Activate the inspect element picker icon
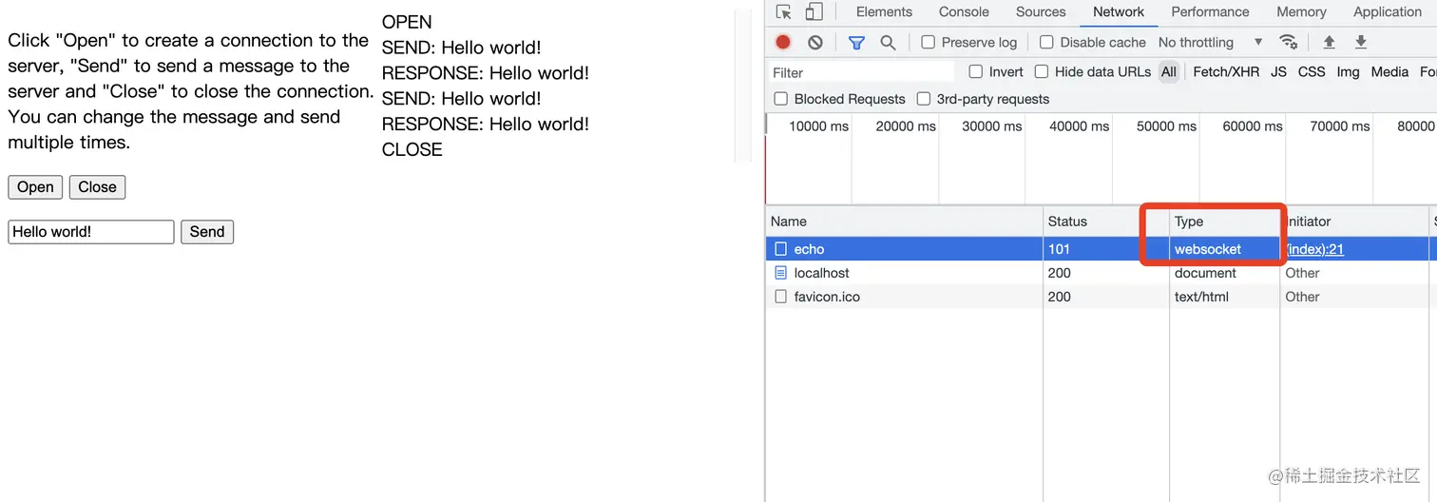Screen dimensions: 1437x502 tap(783, 12)
